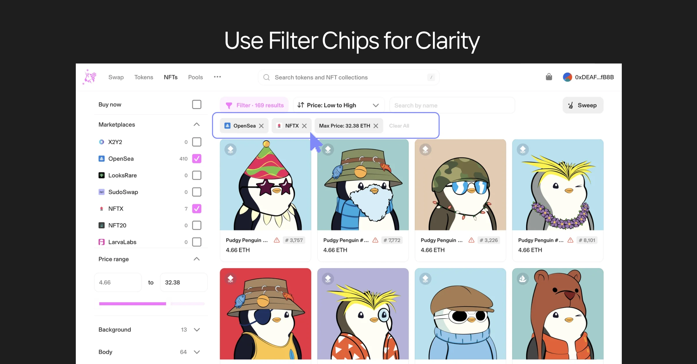Toggle the Filter funnel button
The image size is (697, 364).
coord(254,105)
